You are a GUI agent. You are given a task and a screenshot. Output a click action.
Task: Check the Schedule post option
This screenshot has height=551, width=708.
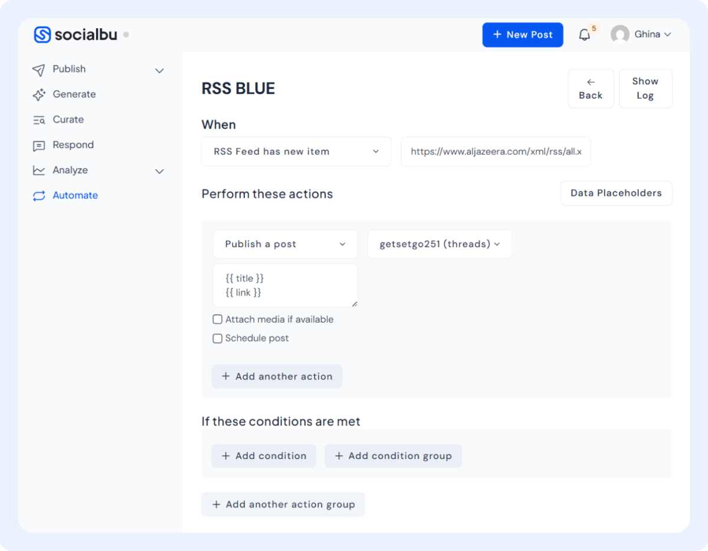tap(217, 338)
